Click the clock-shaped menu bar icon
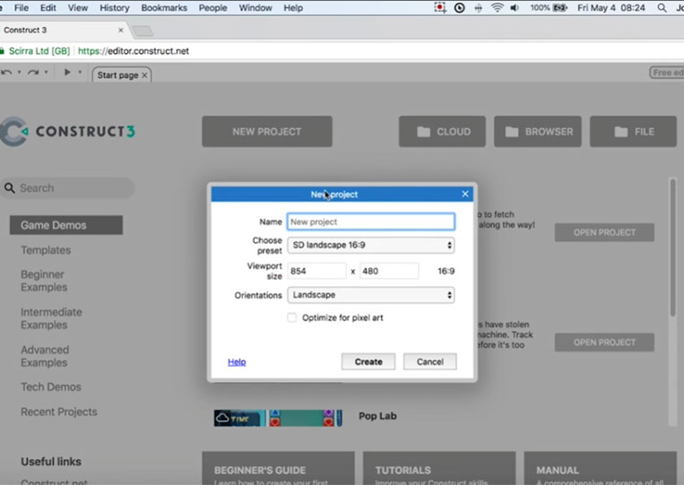This screenshot has height=485, width=684. click(x=459, y=8)
